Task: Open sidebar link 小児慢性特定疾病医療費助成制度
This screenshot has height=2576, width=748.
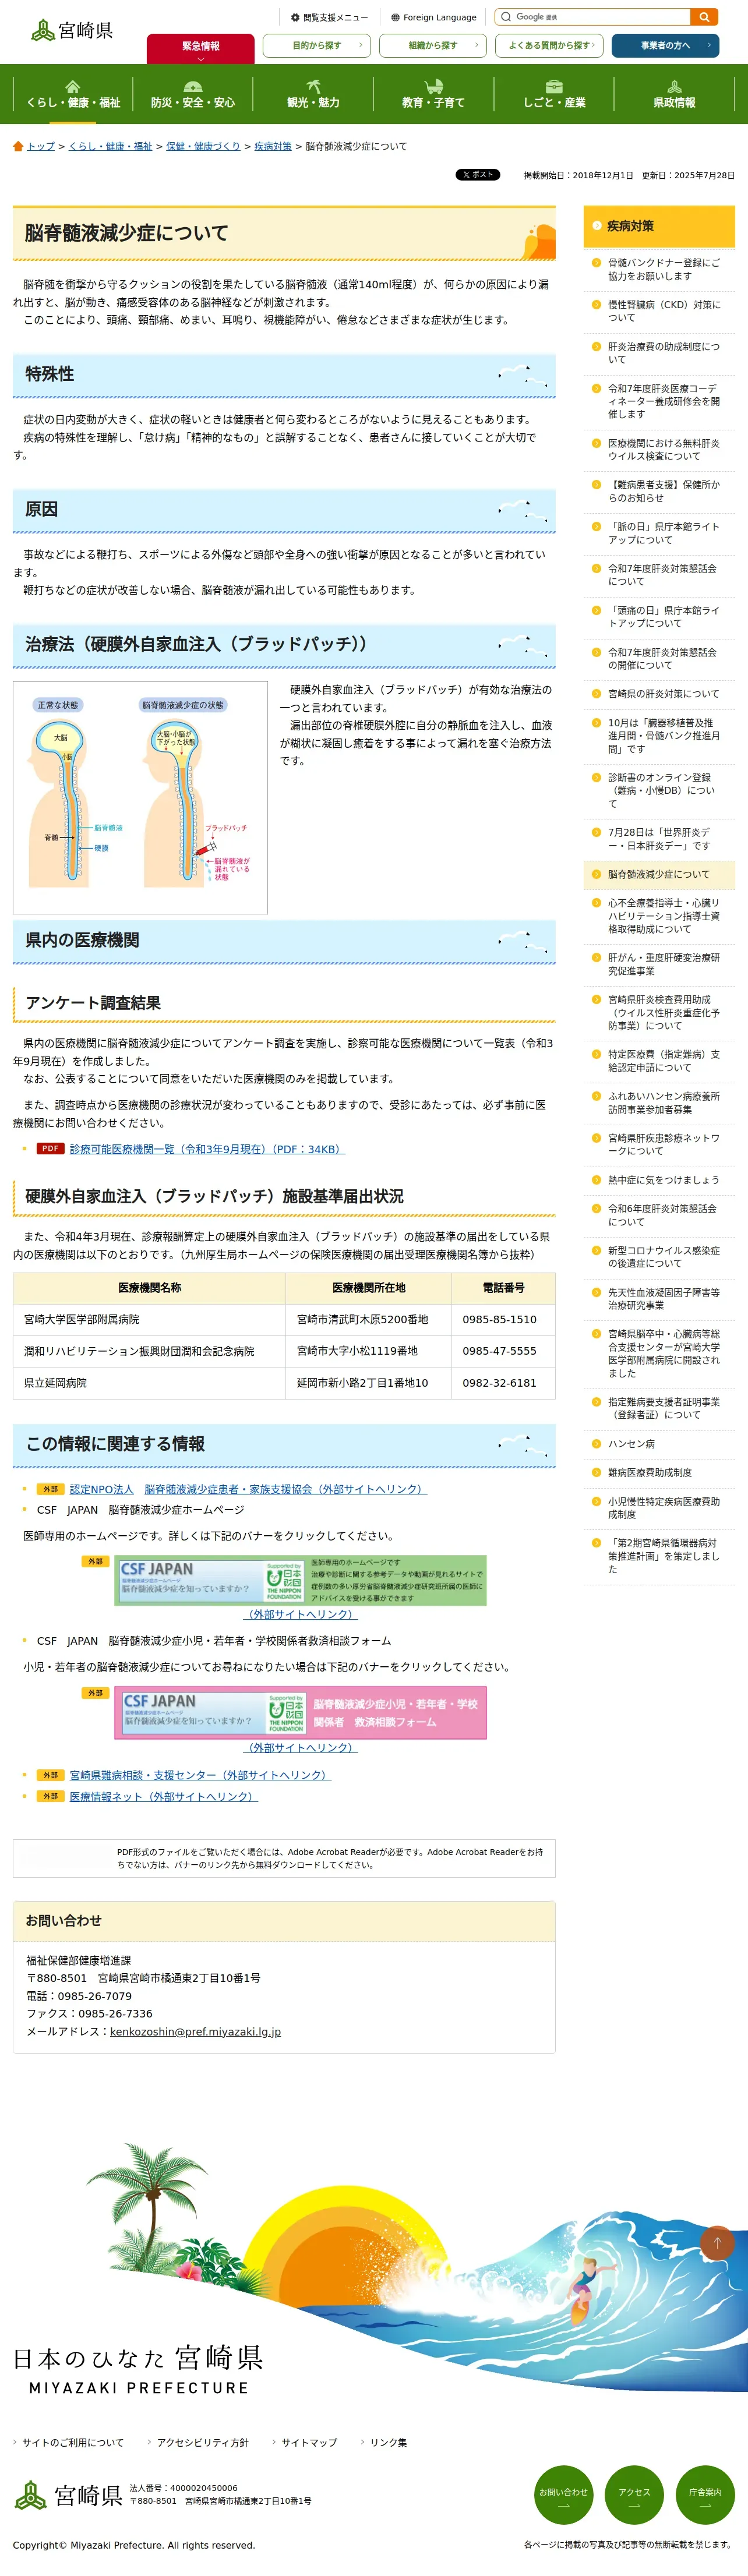Action: (x=664, y=1508)
